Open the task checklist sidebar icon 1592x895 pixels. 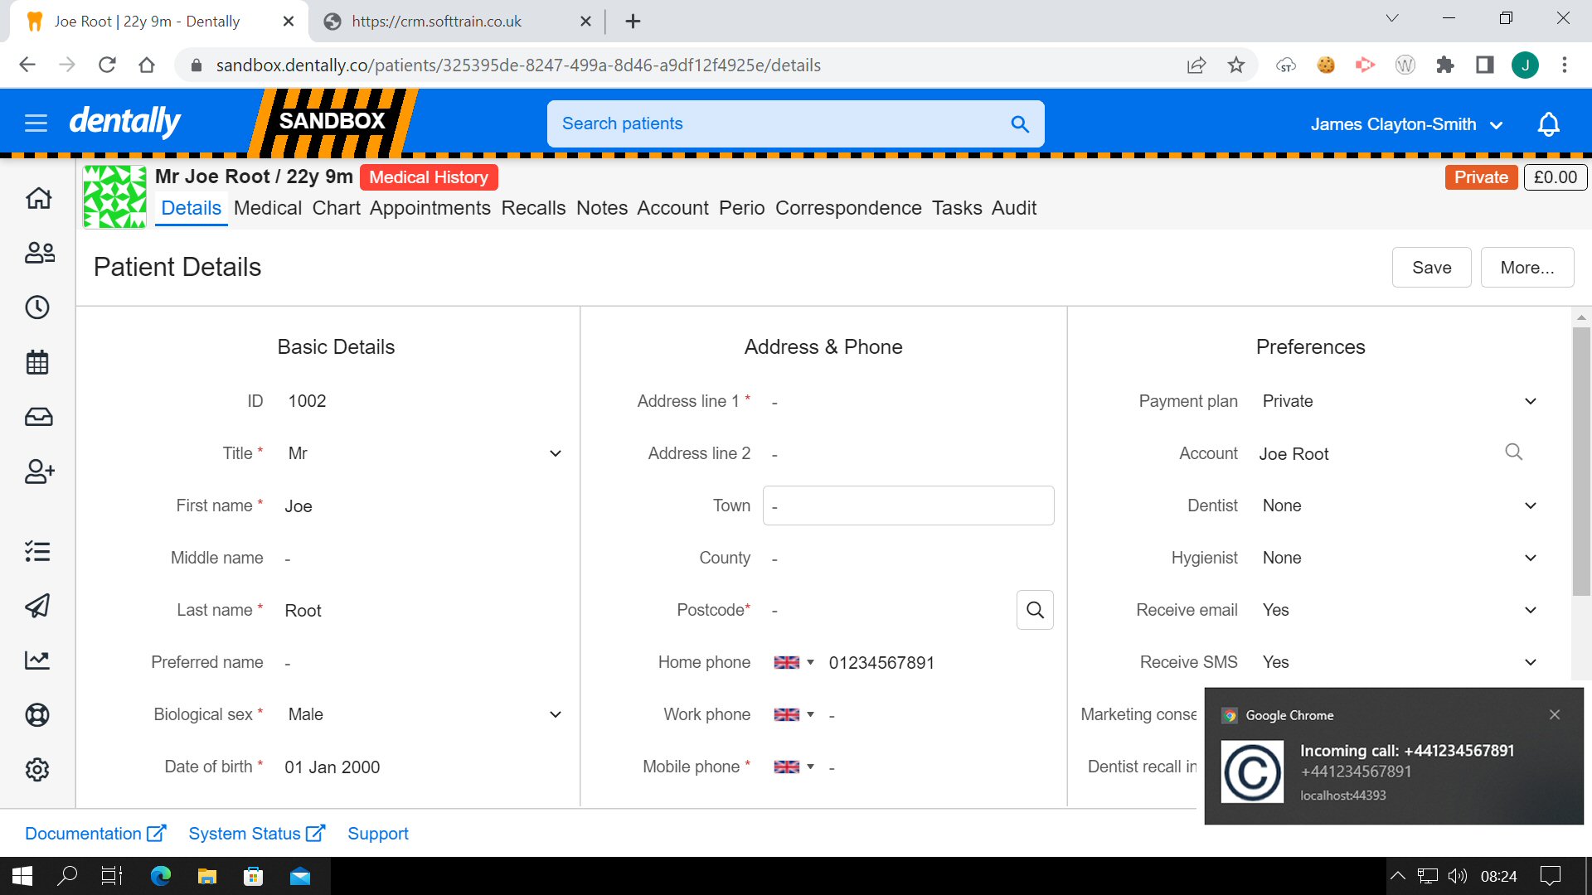[37, 551]
